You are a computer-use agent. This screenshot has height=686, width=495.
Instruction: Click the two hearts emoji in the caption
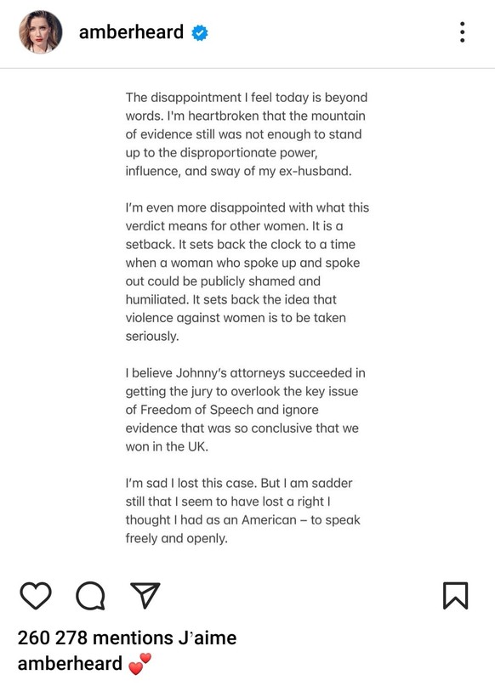[140, 664]
